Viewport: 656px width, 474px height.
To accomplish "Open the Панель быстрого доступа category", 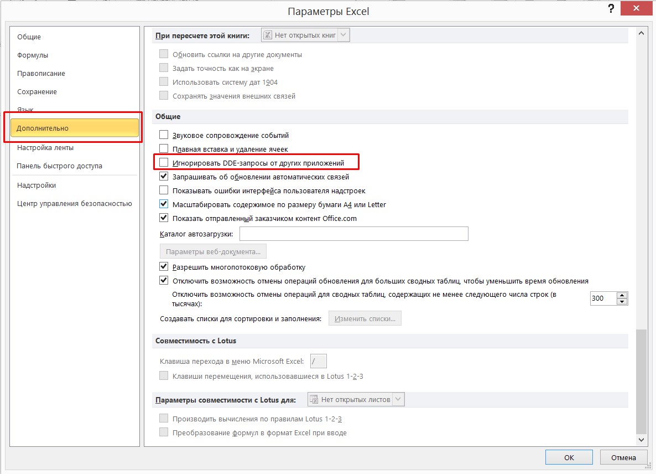I will click(59, 166).
